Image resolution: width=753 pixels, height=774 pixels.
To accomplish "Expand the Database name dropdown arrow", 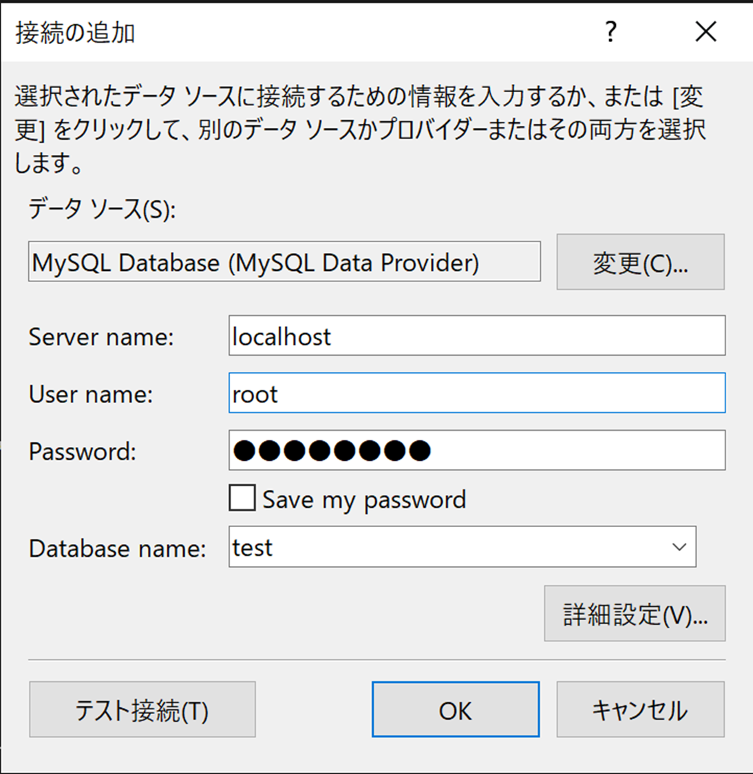I will 679,547.
